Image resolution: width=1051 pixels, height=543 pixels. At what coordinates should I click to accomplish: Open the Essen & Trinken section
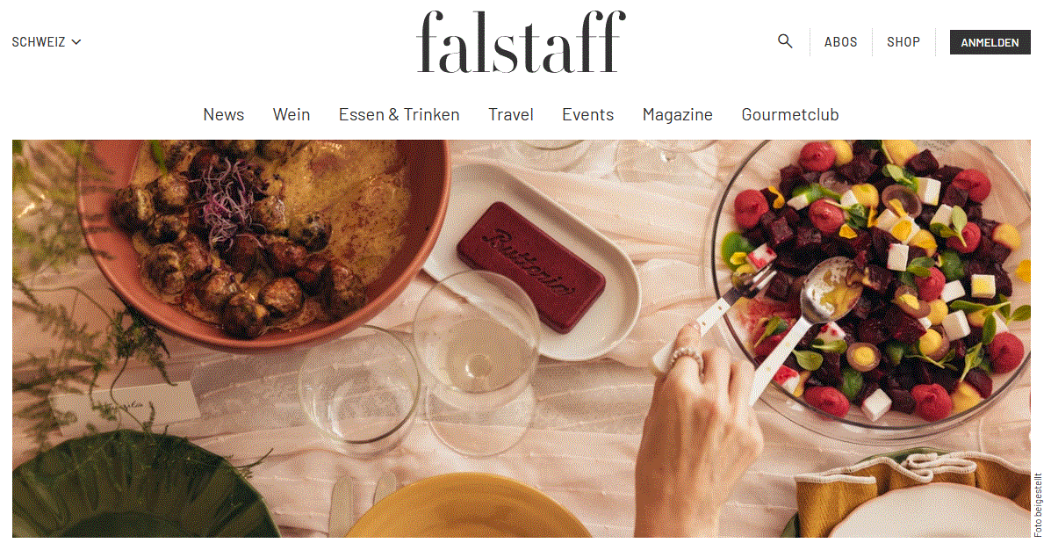click(399, 114)
